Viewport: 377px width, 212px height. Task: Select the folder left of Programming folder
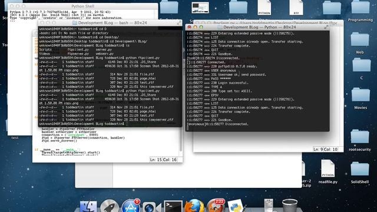(332, 8)
